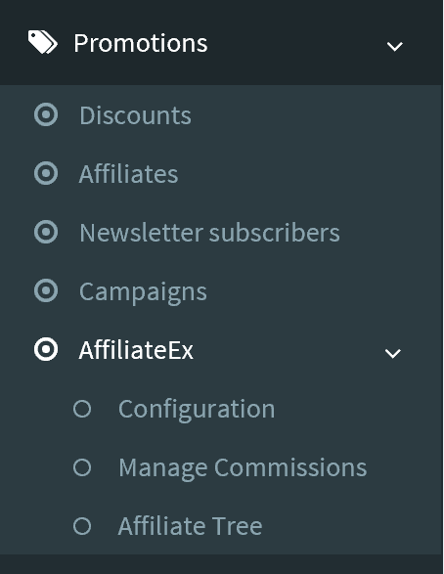Click the bullseye icon beside Affiliates
444x574 pixels.
tap(46, 173)
